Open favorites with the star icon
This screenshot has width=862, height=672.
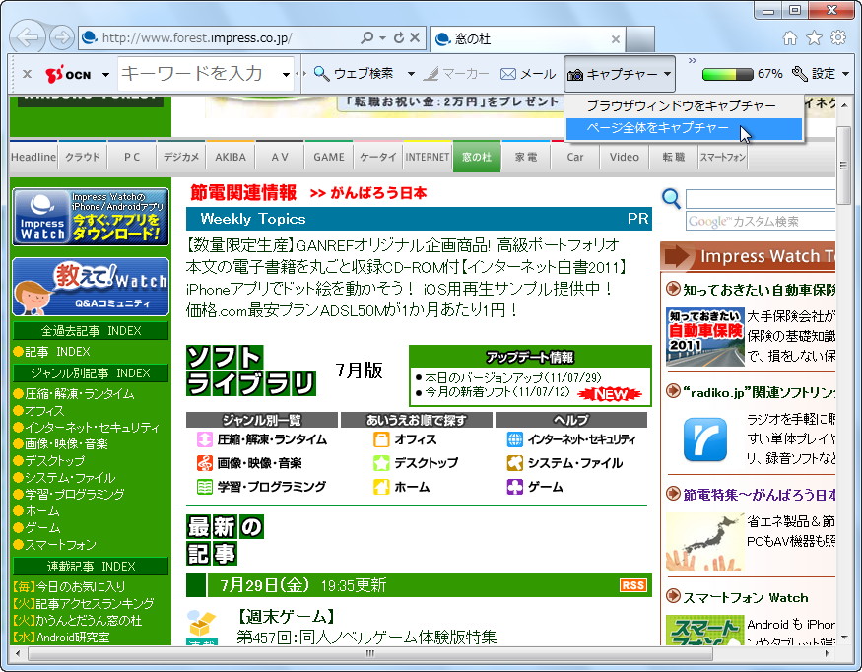[814, 37]
